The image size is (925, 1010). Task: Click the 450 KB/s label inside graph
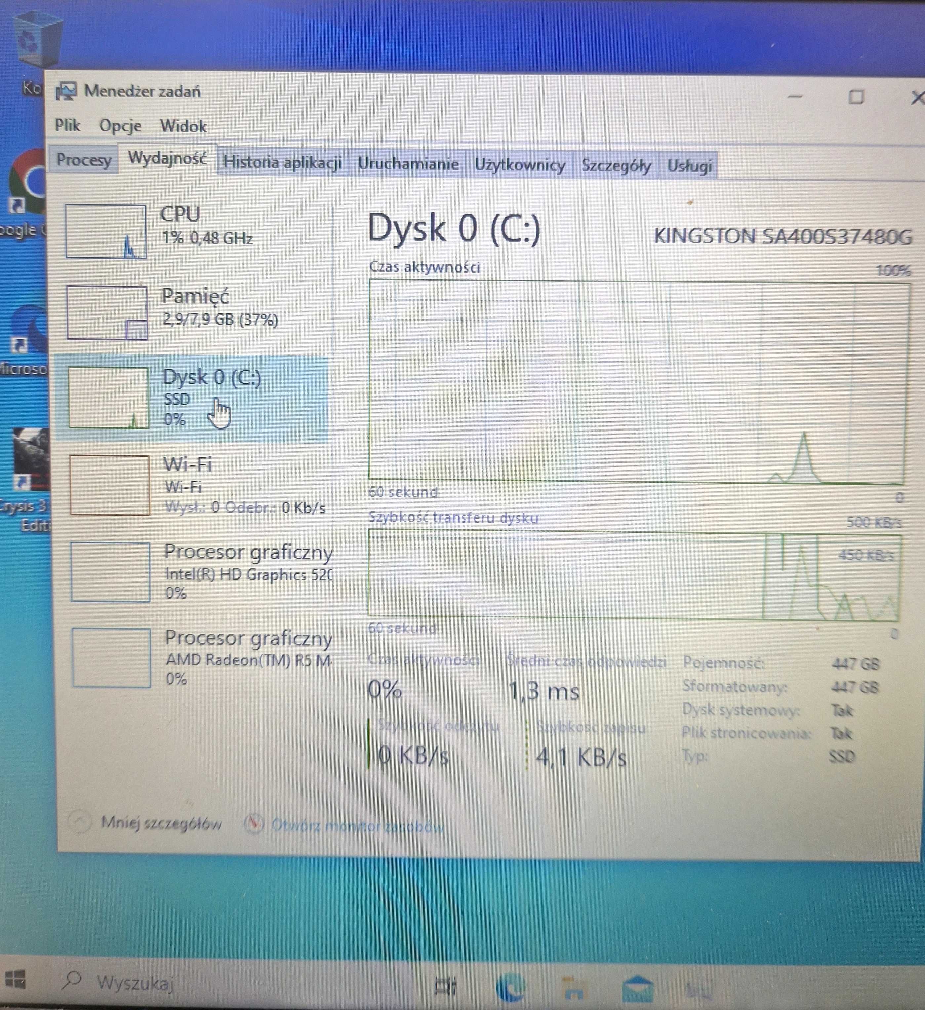pyautogui.click(x=866, y=556)
